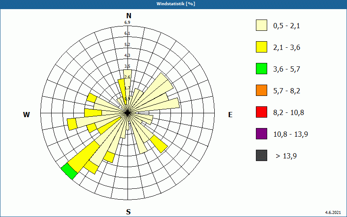Click the 6,1 radial axis value
347x217 pixels.
[x=127, y=33]
